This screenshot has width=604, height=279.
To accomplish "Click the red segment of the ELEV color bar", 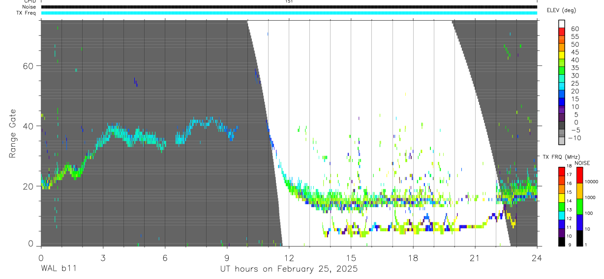I will pyautogui.click(x=562, y=32).
